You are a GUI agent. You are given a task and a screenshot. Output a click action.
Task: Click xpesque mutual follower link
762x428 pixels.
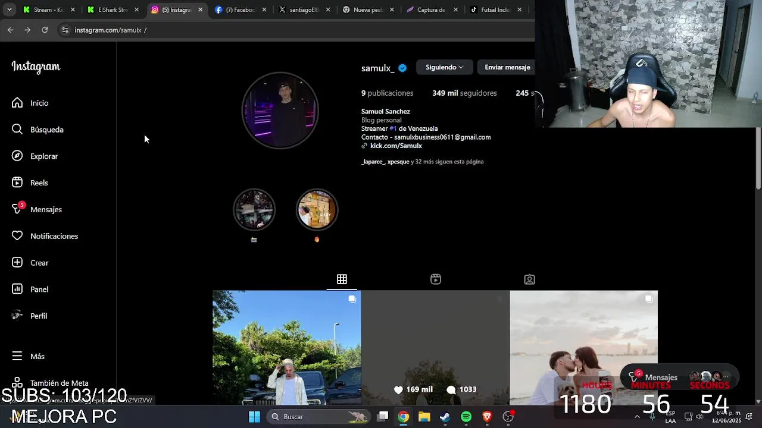click(398, 162)
